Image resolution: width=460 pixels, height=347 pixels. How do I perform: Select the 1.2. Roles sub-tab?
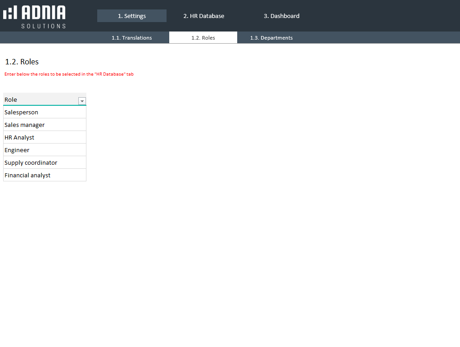[203, 38]
